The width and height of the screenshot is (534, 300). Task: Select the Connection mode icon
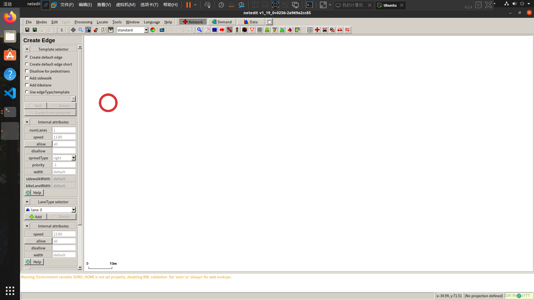(245, 30)
